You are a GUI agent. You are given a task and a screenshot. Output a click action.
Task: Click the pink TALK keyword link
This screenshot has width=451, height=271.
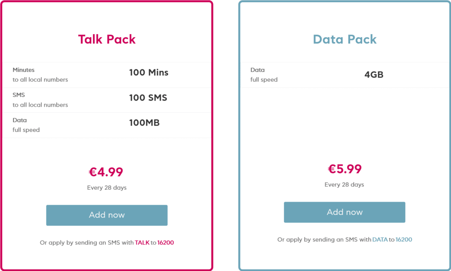[142, 242]
